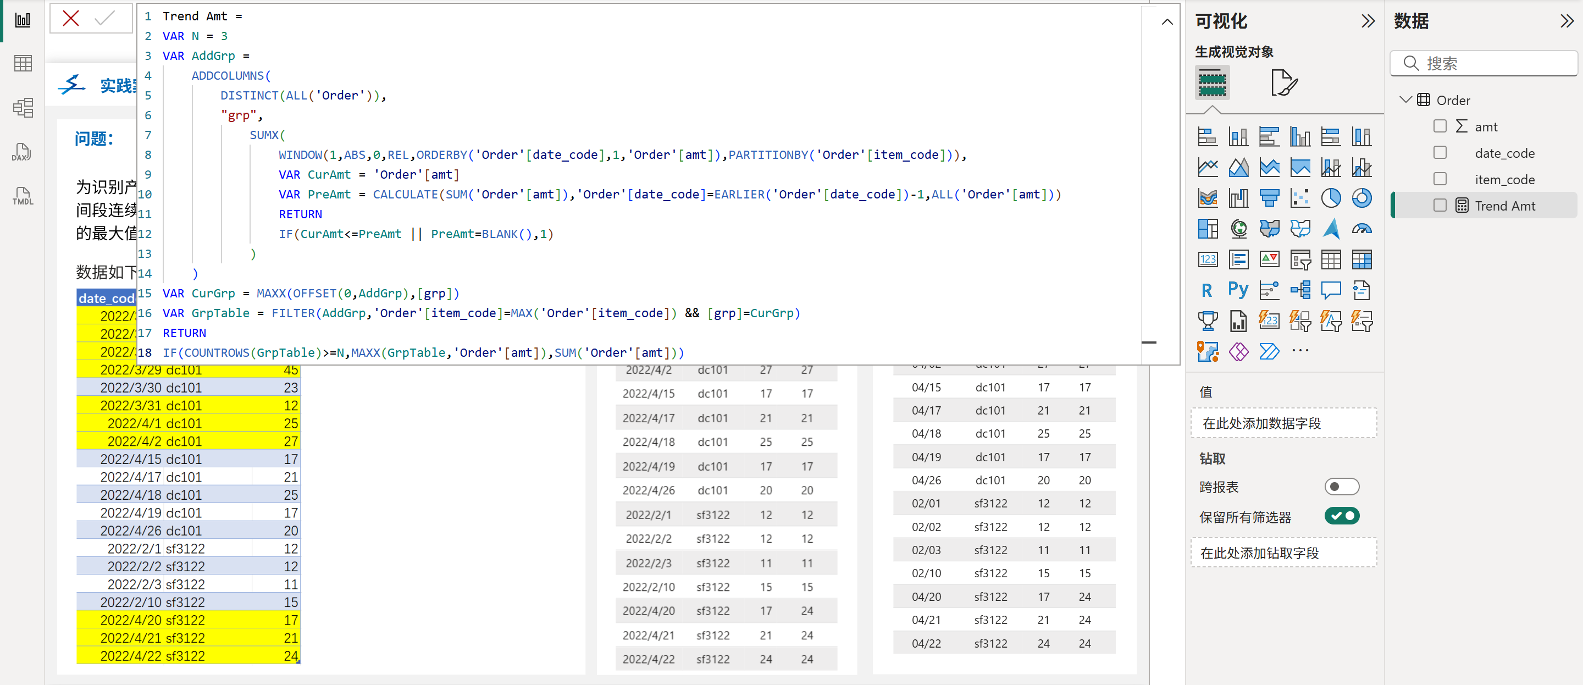Image resolution: width=1583 pixels, height=685 pixels.
Task: Open the Table view in the left sidebar
Action: pos(22,63)
